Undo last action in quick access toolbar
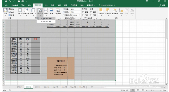This screenshot has width=169, height=92. (x=10, y=1)
